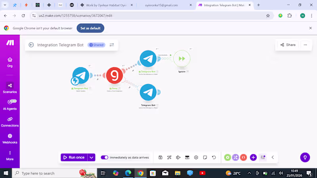Add a favorite with purple plus icon

click(x=253, y=157)
